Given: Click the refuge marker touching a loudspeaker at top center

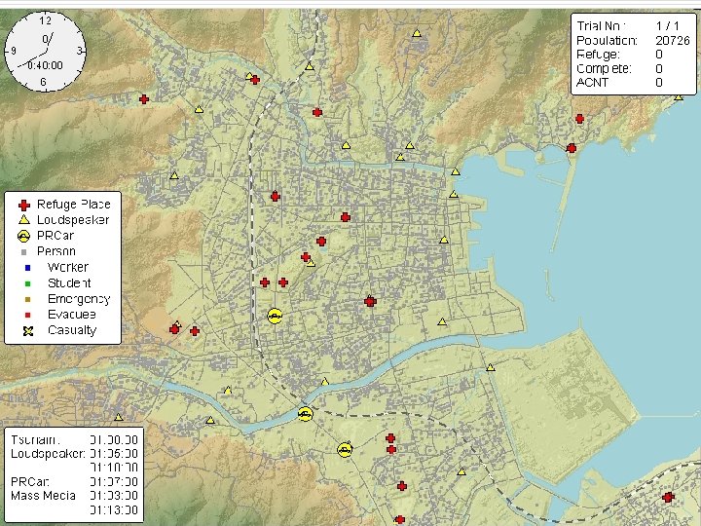Looking at the screenshot, I should pyautogui.click(x=255, y=80).
